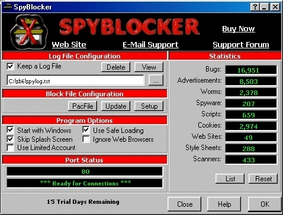This screenshot has height=215, width=283.
Task: Confirm with the OK button
Action: coord(265,204)
